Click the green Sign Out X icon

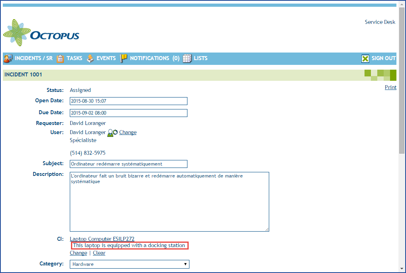(x=365, y=58)
